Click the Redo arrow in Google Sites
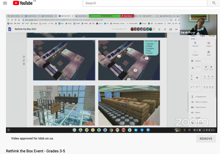Image resolution: width=220 pixels, height=154 pixels. click(x=165, y=29)
